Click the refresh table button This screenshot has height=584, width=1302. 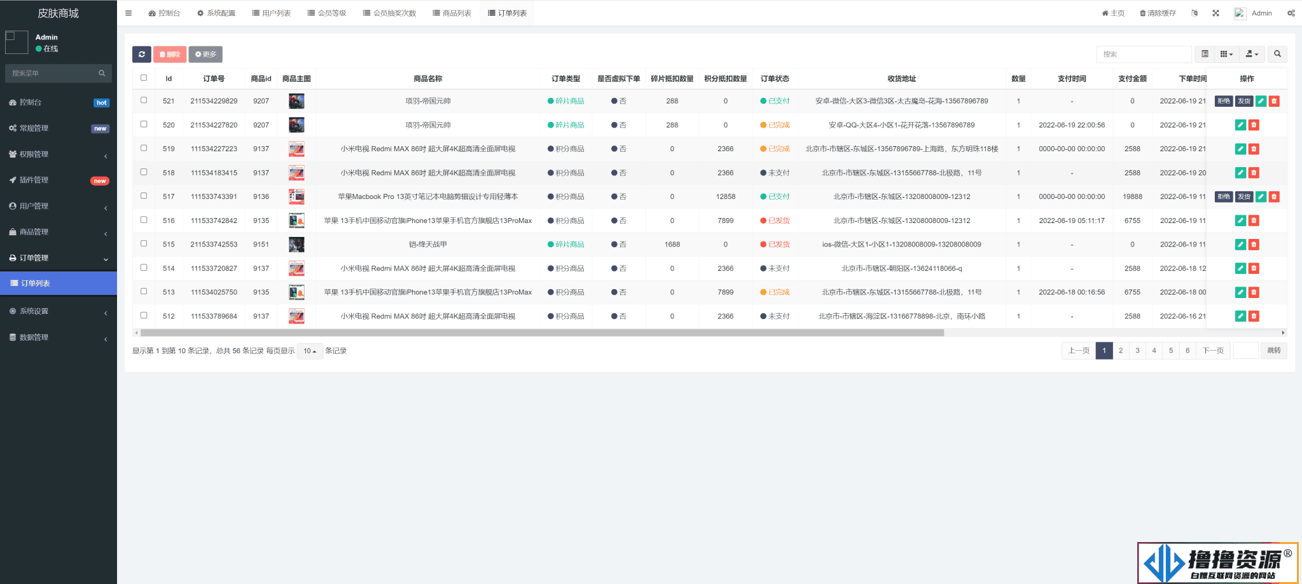(x=142, y=55)
